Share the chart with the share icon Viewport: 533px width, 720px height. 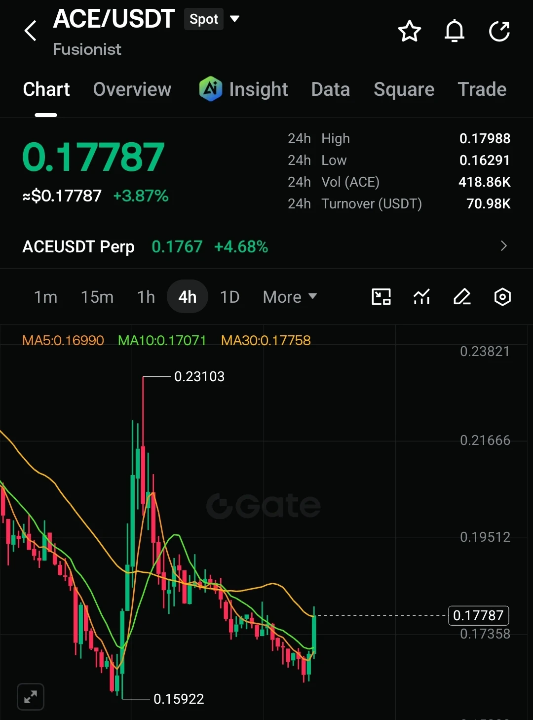499,31
